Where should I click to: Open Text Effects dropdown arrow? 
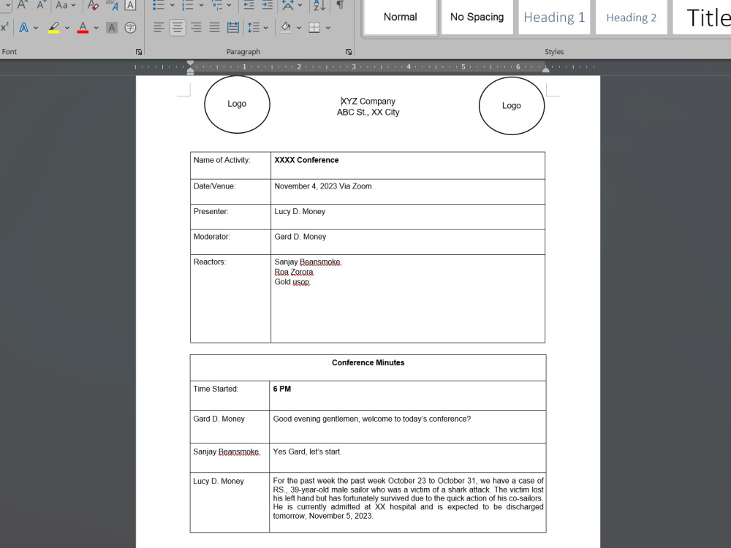pos(35,28)
